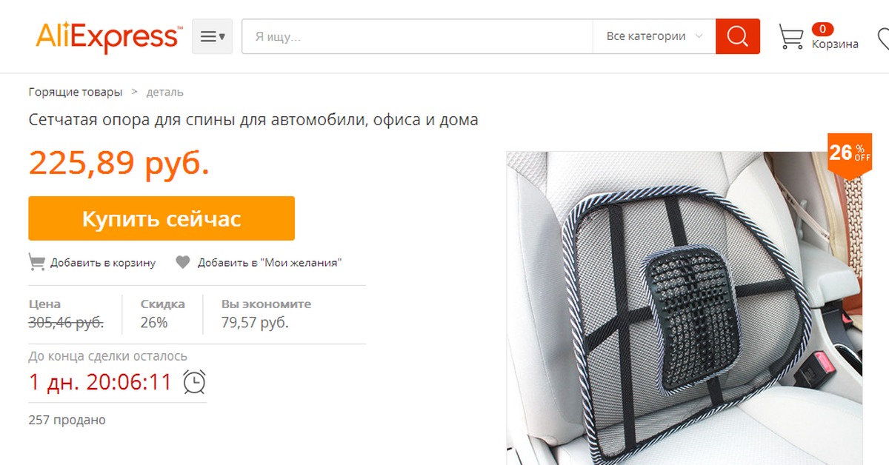Add item via Добавить в корзину link
889x465 pixels.
coord(103,263)
